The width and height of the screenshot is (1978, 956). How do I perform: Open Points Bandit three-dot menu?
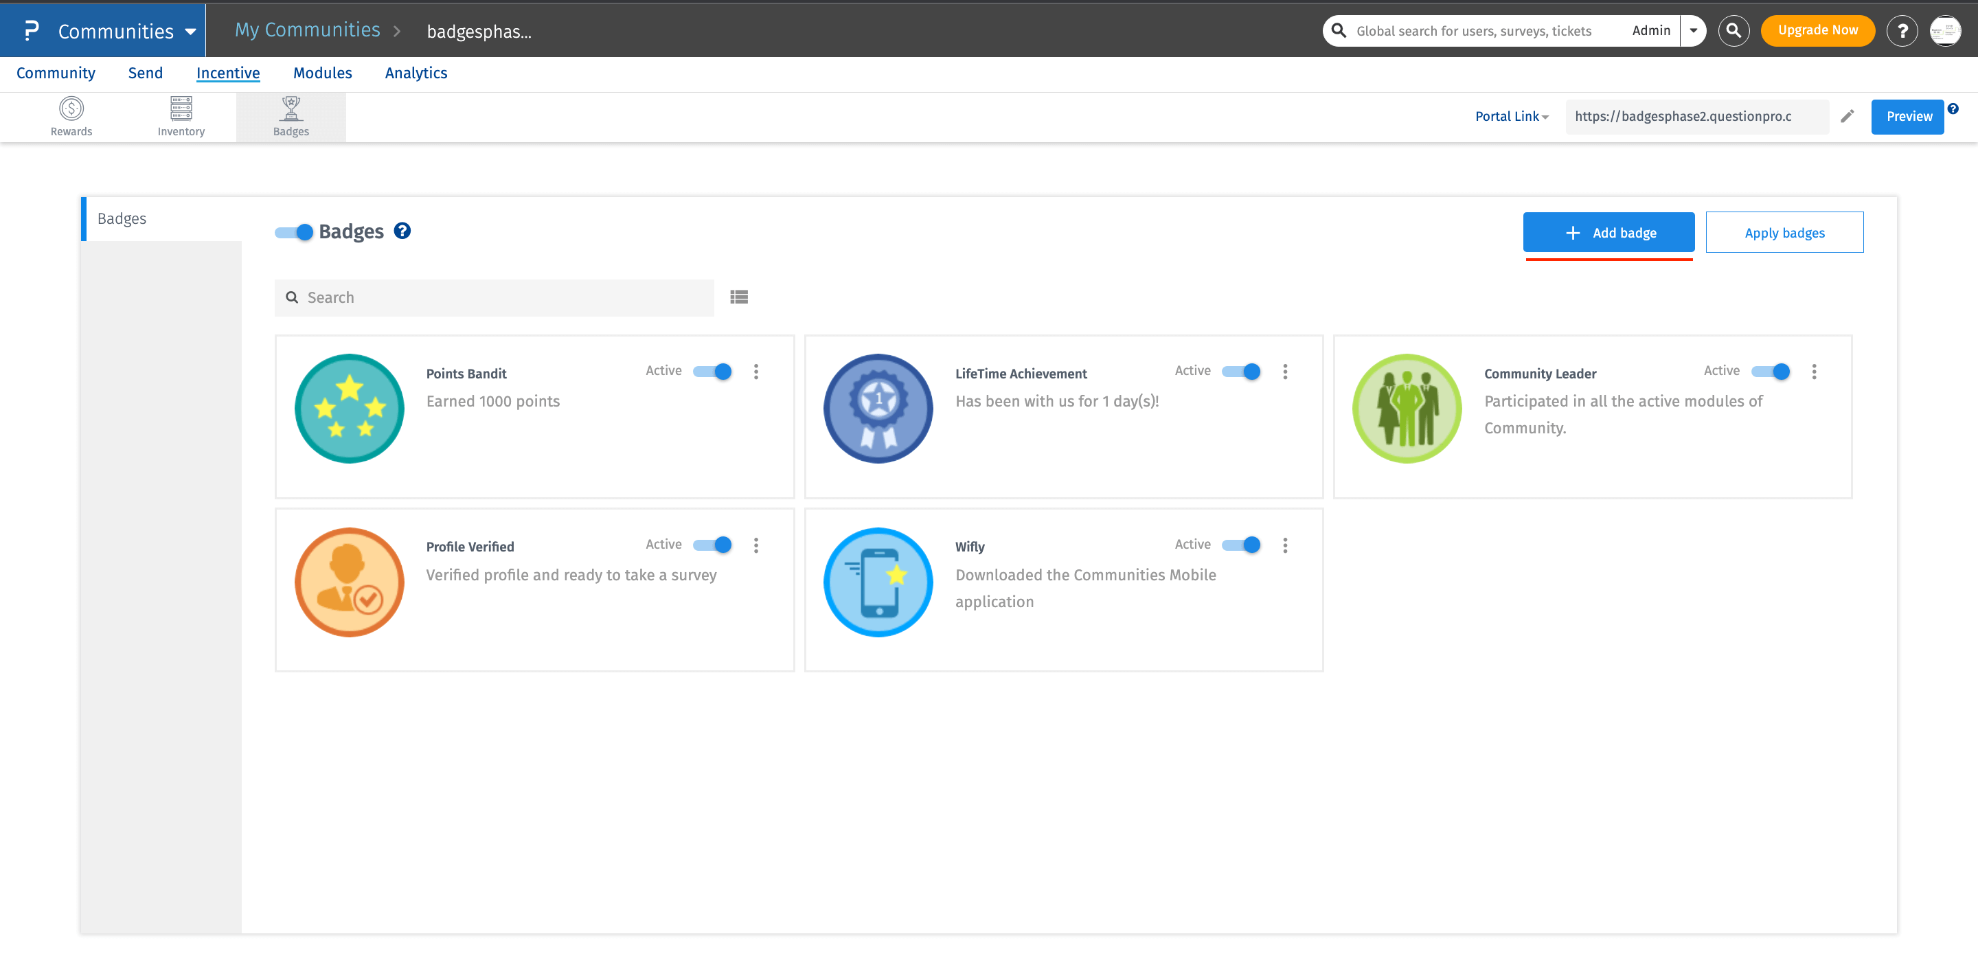tap(756, 372)
